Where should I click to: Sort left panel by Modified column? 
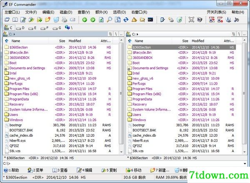point(82,41)
